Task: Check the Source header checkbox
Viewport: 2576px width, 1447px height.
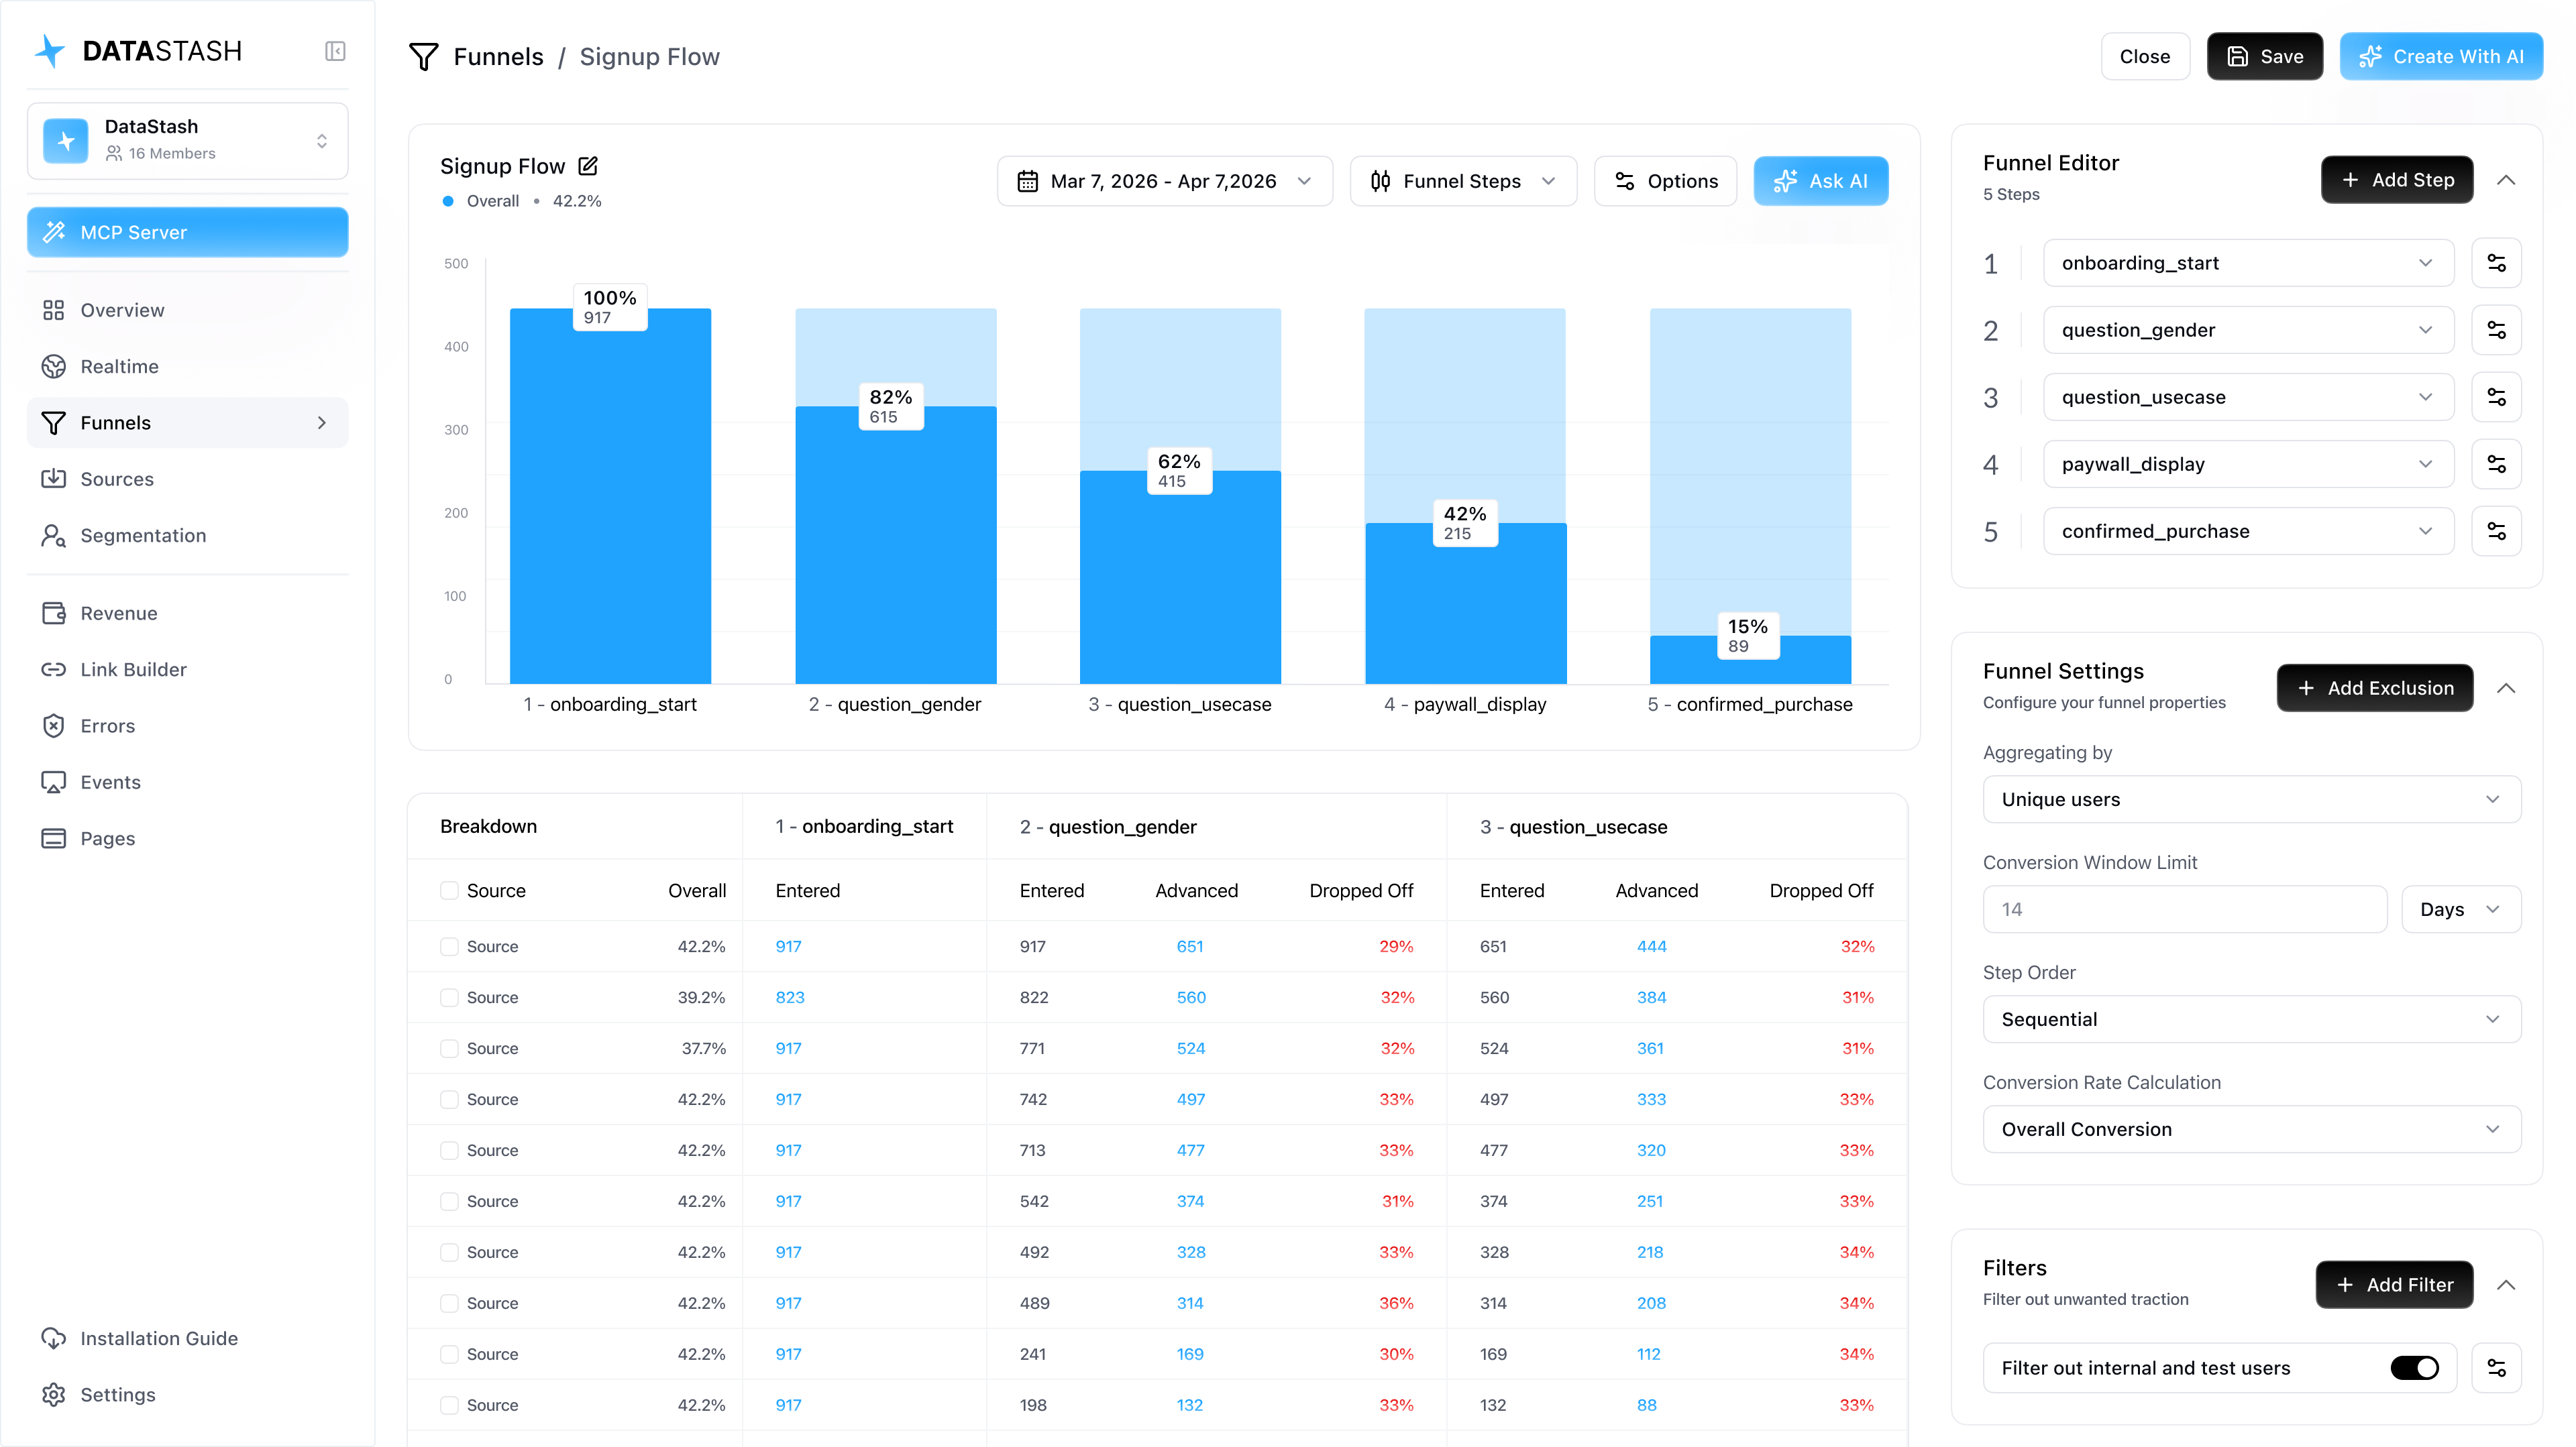Action: click(449, 890)
